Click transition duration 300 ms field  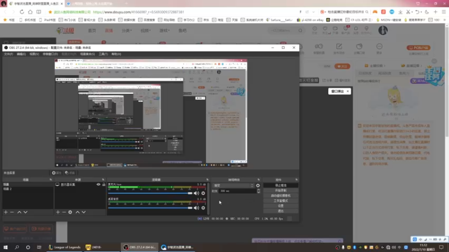[x=237, y=191]
